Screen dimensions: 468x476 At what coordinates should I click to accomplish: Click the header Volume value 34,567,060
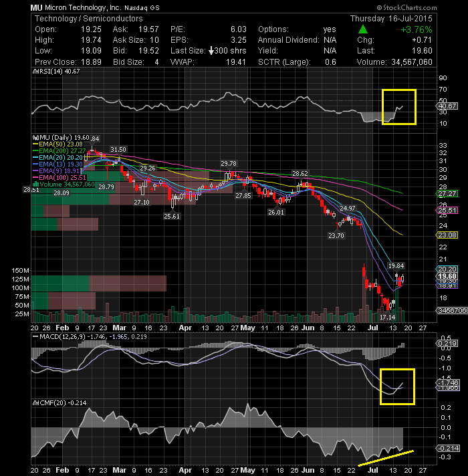(x=412, y=62)
